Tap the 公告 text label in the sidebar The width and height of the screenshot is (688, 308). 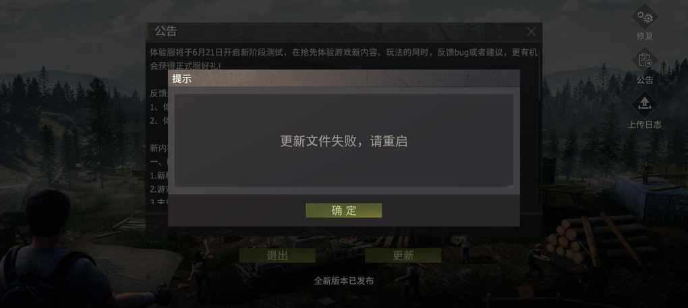pos(645,80)
